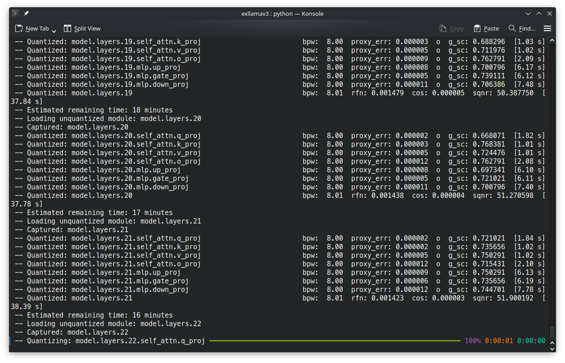Click model.layers.20.mlp.up_proj entry
The height and width of the screenshot is (363, 565).
point(126,170)
